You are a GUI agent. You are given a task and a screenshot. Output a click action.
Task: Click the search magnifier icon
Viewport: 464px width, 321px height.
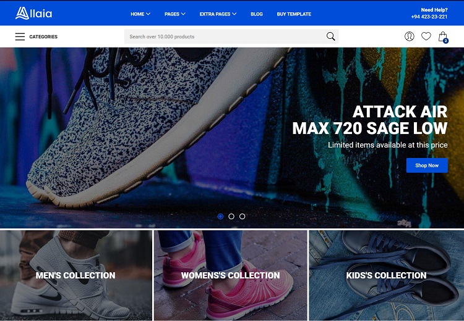[x=330, y=36]
